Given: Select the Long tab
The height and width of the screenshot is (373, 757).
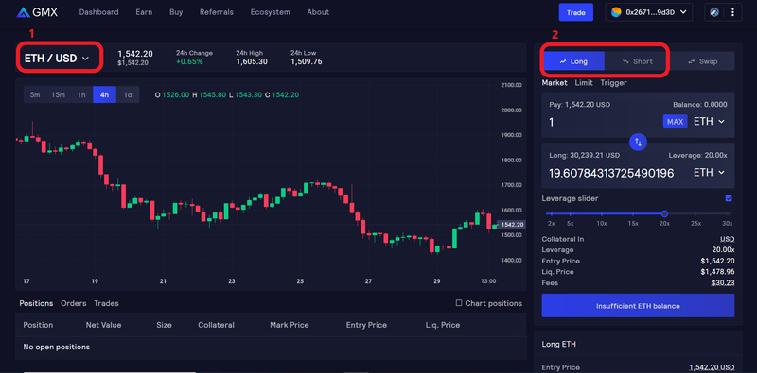Looking at the screenshot, I should (x=573, y=61).
